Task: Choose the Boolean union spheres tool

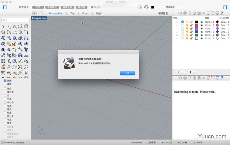Action: tap(20, 38)
